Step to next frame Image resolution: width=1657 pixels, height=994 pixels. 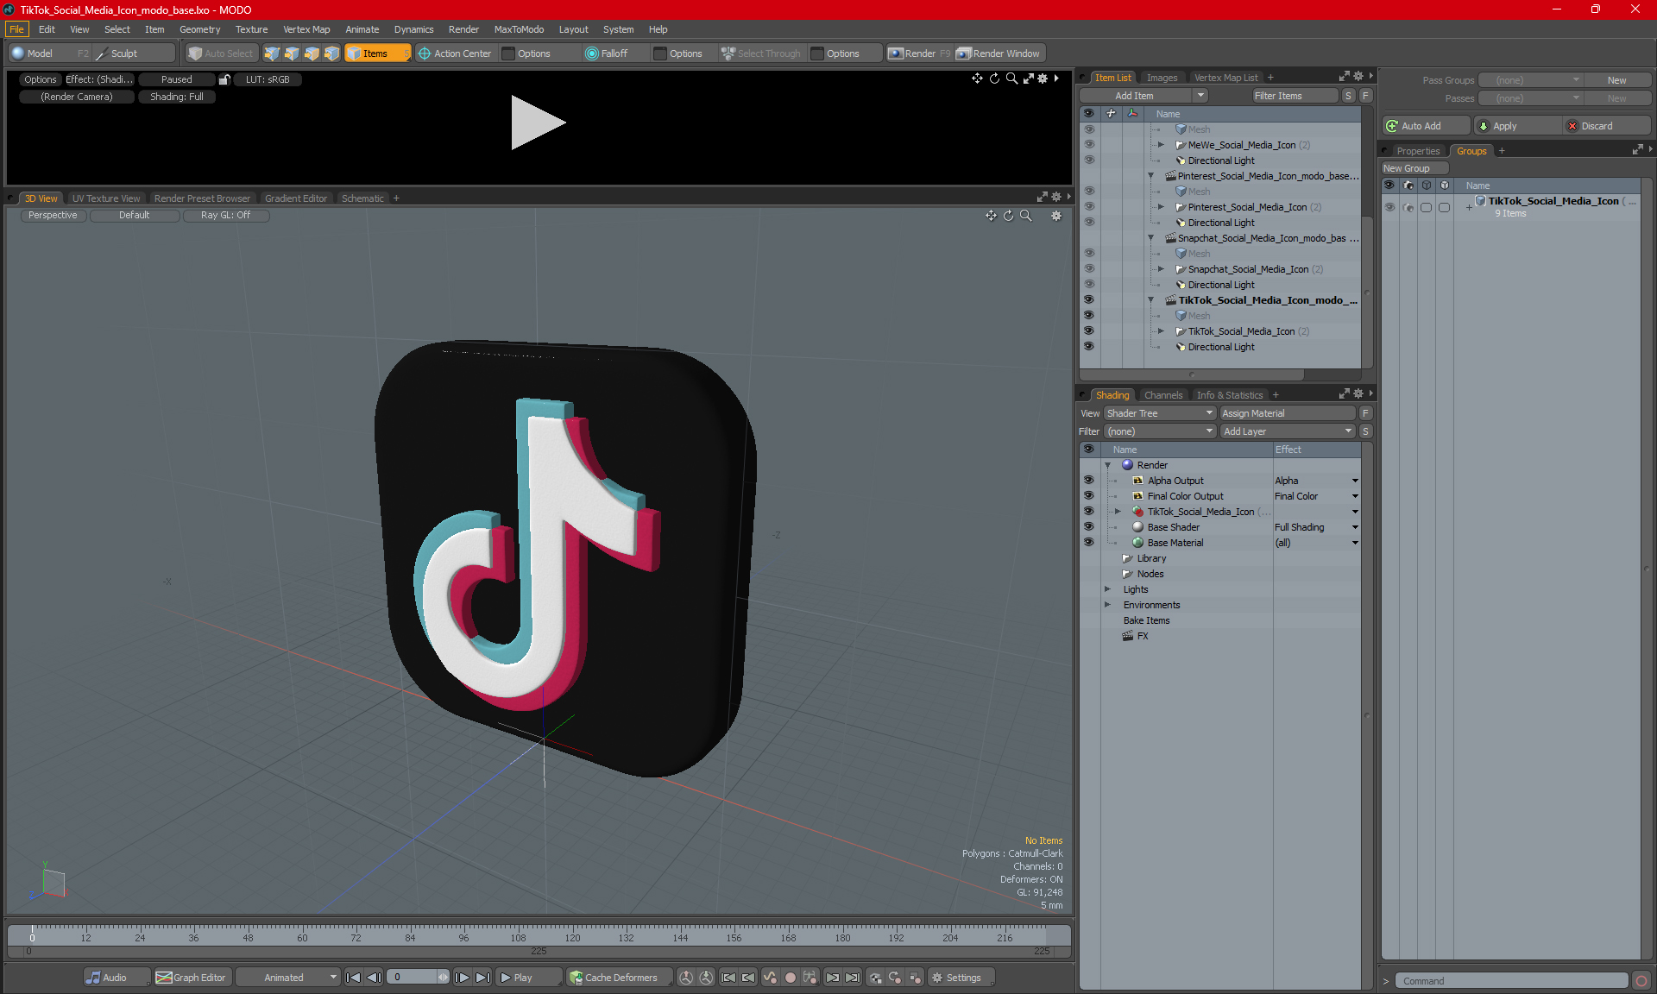point(463,978)
